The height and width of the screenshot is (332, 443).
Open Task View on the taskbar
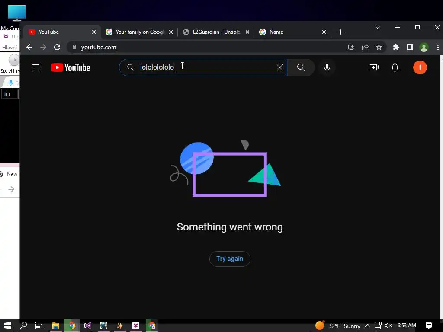pos(39,326)
